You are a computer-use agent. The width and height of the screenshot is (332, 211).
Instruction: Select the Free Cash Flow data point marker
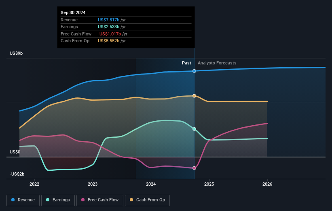pyautogui.click(x=195, y=168)
